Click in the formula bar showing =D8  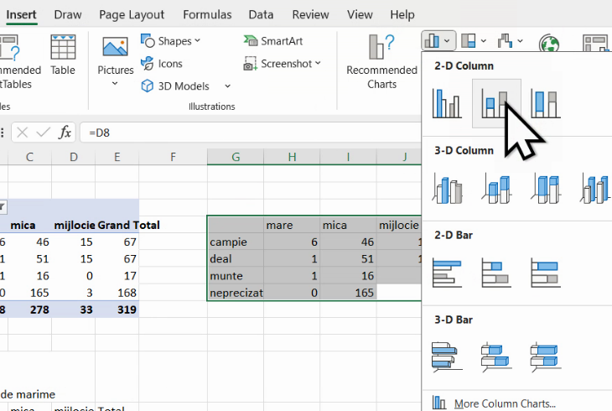tap(252, 133)
